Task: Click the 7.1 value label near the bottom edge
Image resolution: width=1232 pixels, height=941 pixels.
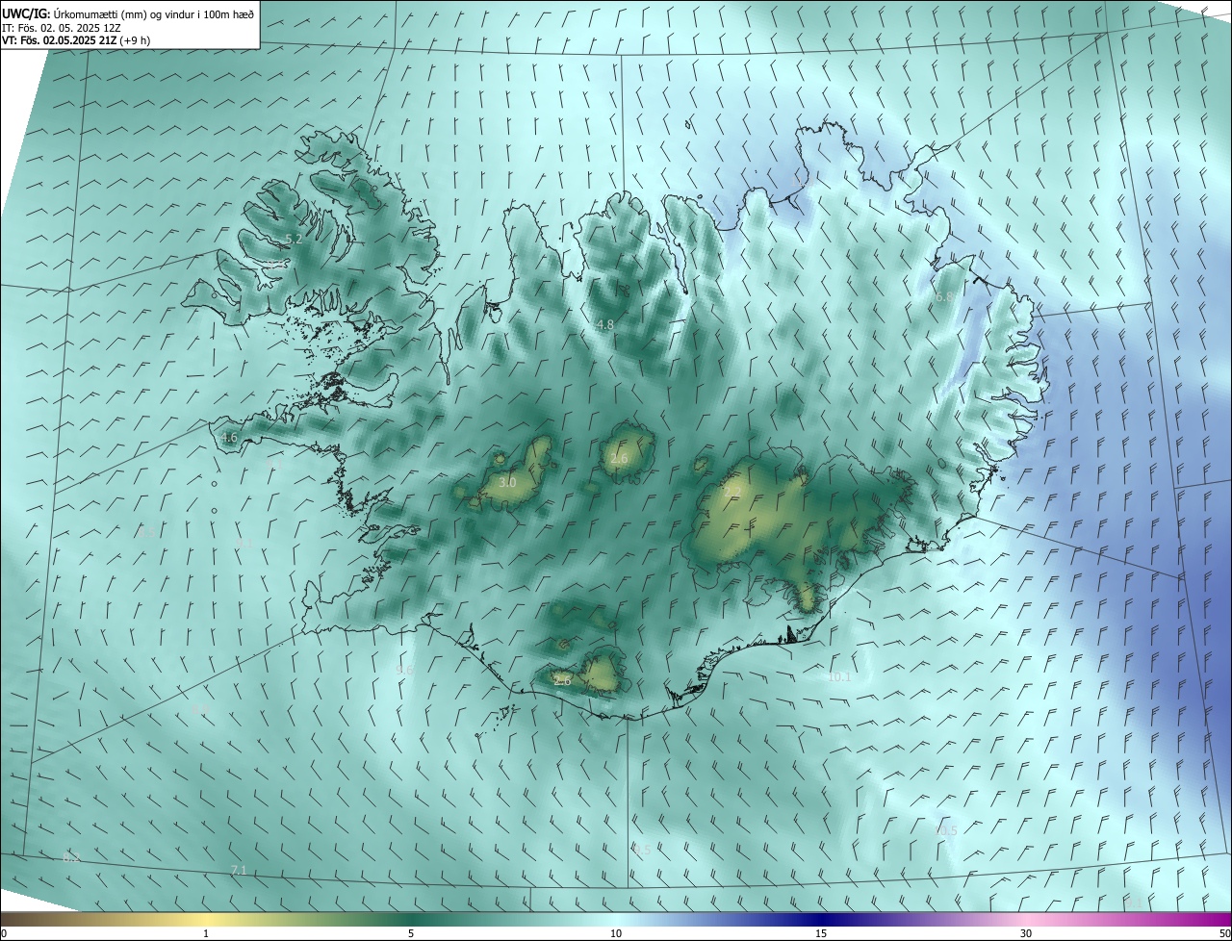Action: pyautogui.click(x=239, y=870)
